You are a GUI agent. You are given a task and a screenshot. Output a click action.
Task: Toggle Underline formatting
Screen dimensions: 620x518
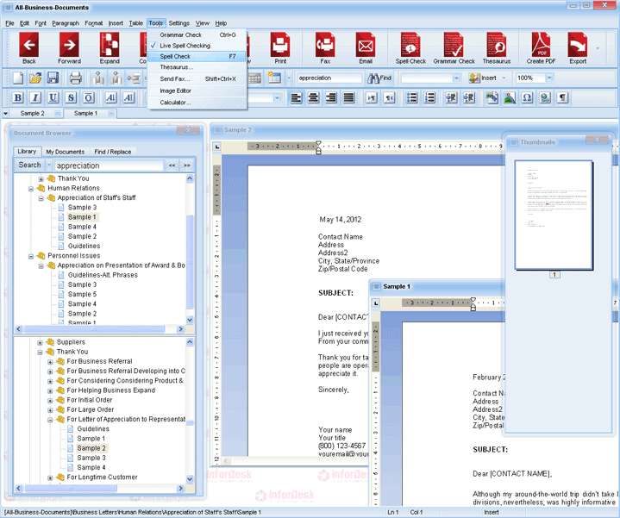tap(53, 97)
